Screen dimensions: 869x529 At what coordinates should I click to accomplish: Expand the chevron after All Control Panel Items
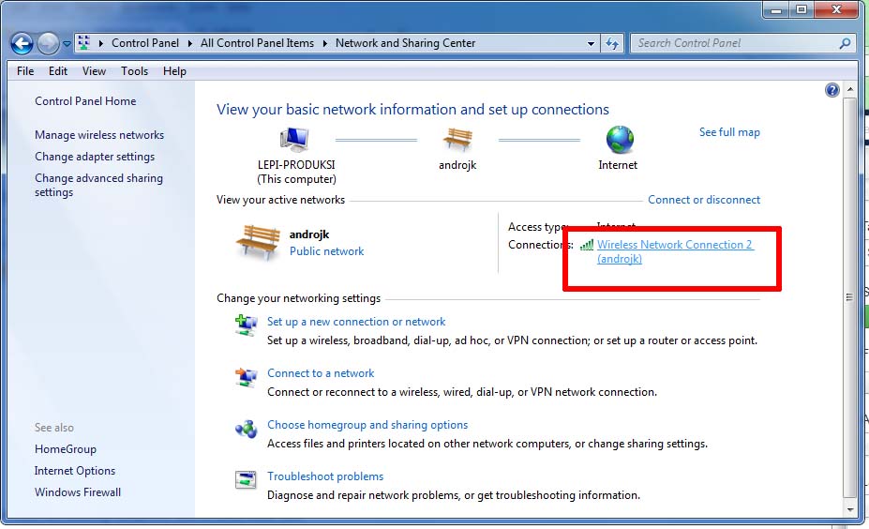click(324, 43)
